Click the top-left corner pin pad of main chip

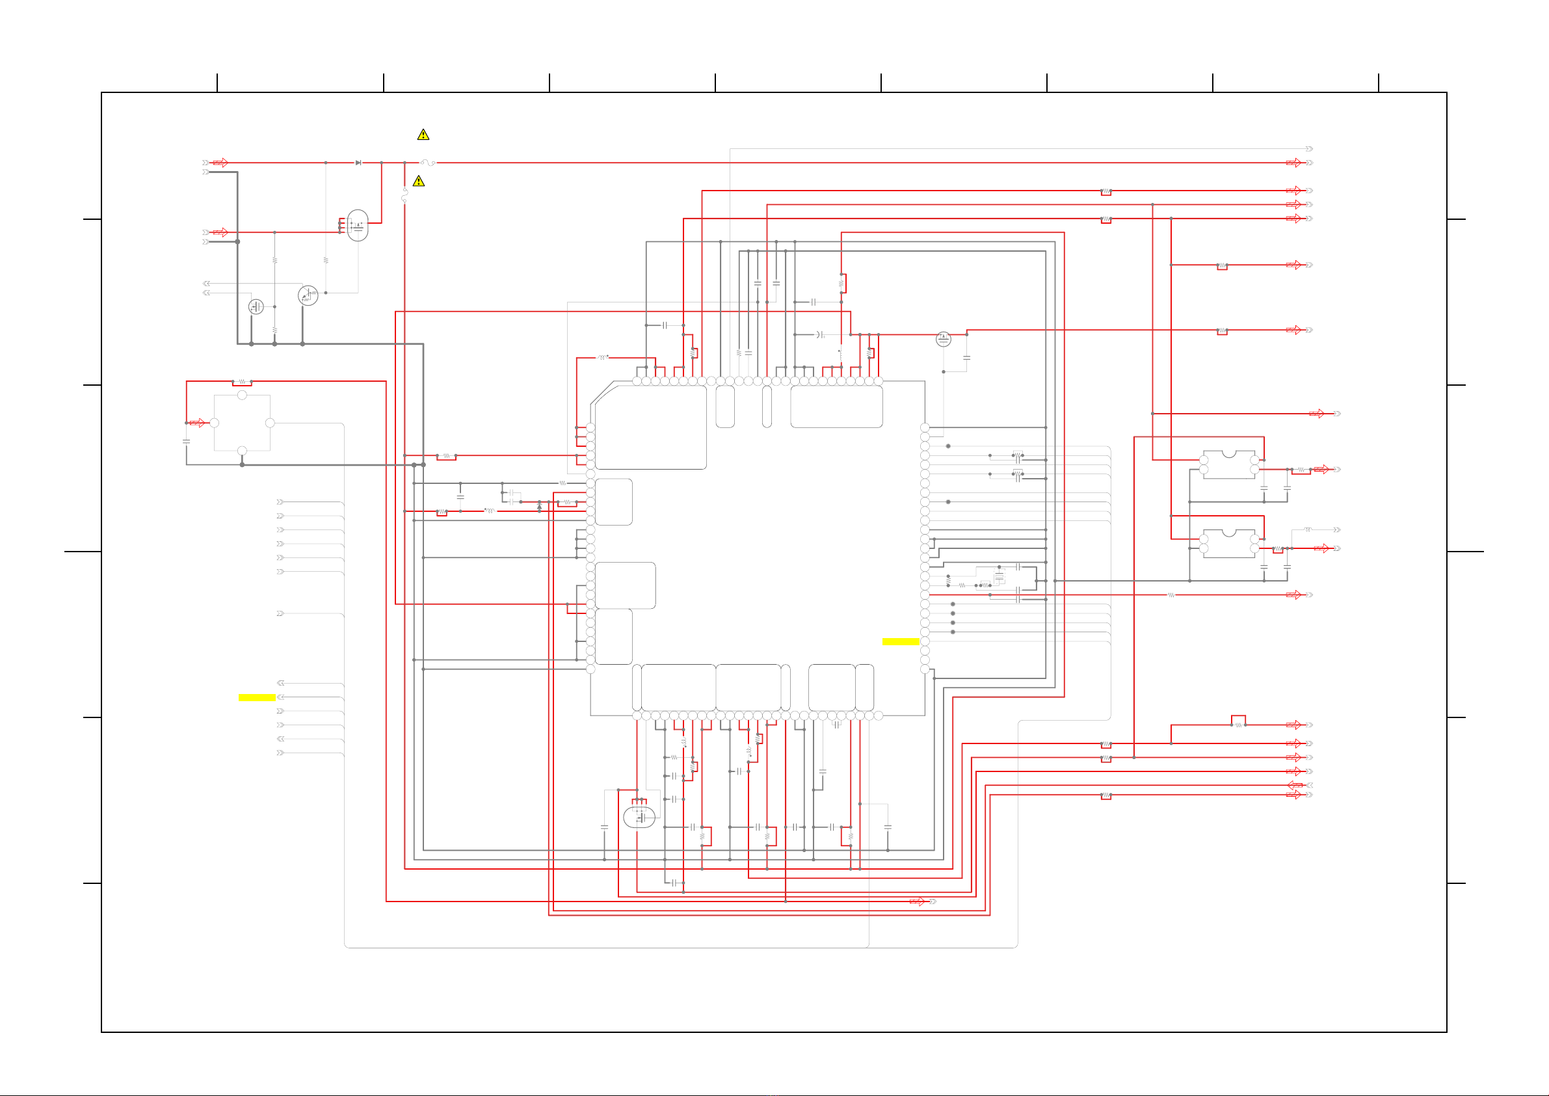(637, 381)
